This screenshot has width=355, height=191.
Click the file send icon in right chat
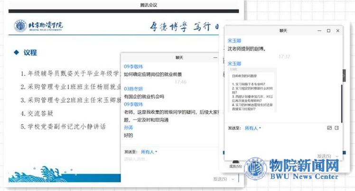point(337,128)
